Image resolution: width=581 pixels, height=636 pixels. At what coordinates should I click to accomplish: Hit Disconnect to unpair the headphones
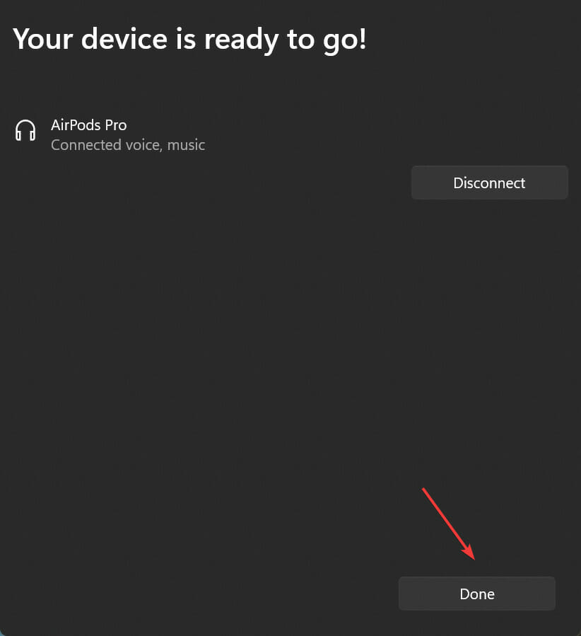pyautogui.click(x=489, y=183)
